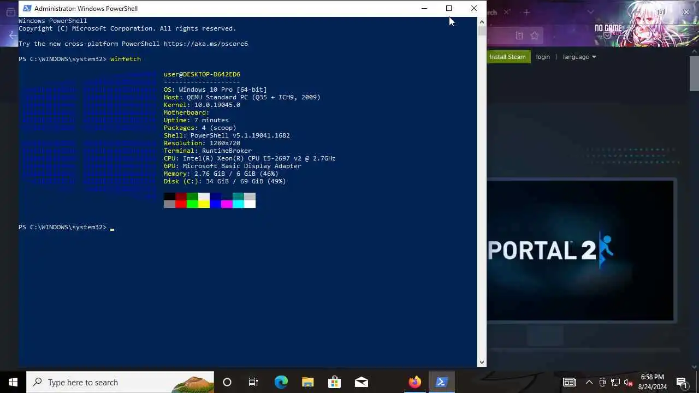Screen dimensions: 699x393
Task: Click the Disk (C:) usage line
Action: pyautogui.click(x=225, y=181)
